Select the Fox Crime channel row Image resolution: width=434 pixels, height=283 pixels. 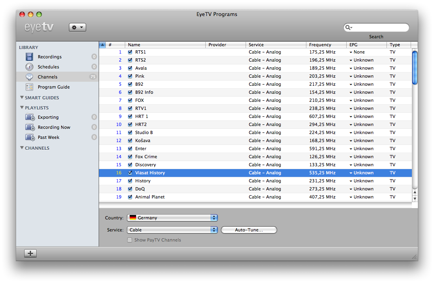[x=255, y=157]
